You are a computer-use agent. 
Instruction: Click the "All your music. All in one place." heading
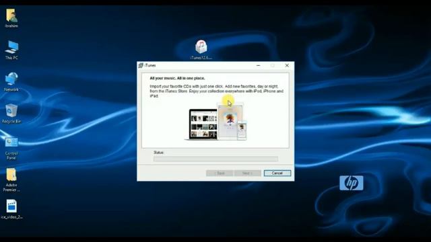(x=177, y=78)
